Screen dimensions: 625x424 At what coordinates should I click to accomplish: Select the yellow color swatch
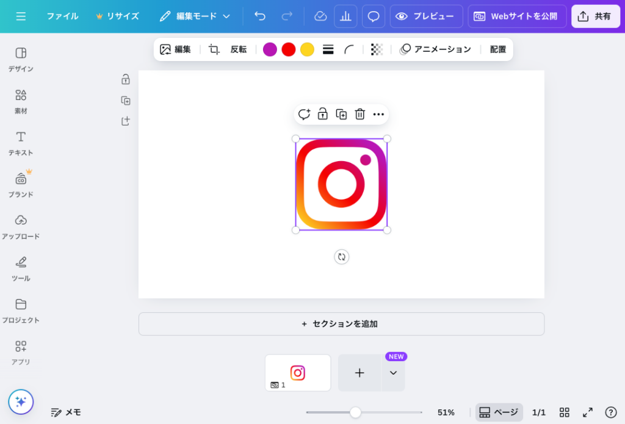pos(308,49)
